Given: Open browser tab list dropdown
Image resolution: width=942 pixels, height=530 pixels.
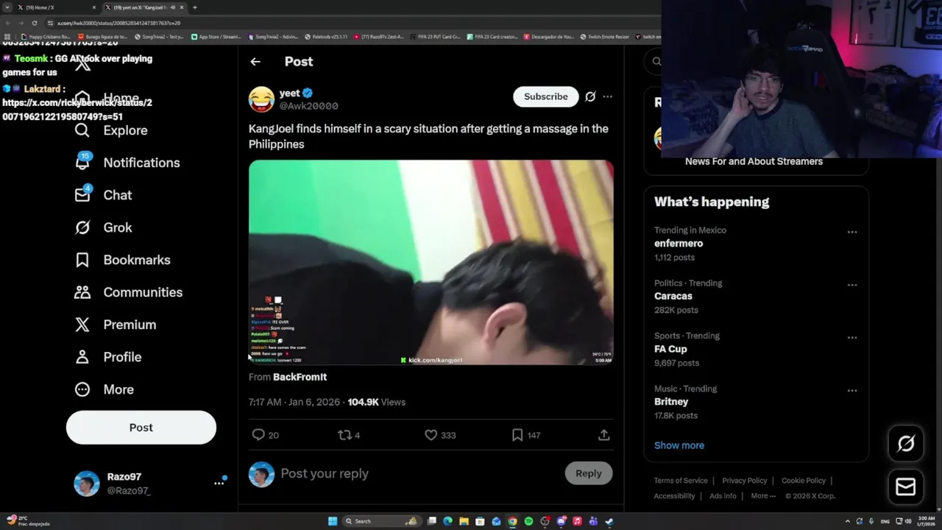Looking at the screenshot, I should (7, 7).
